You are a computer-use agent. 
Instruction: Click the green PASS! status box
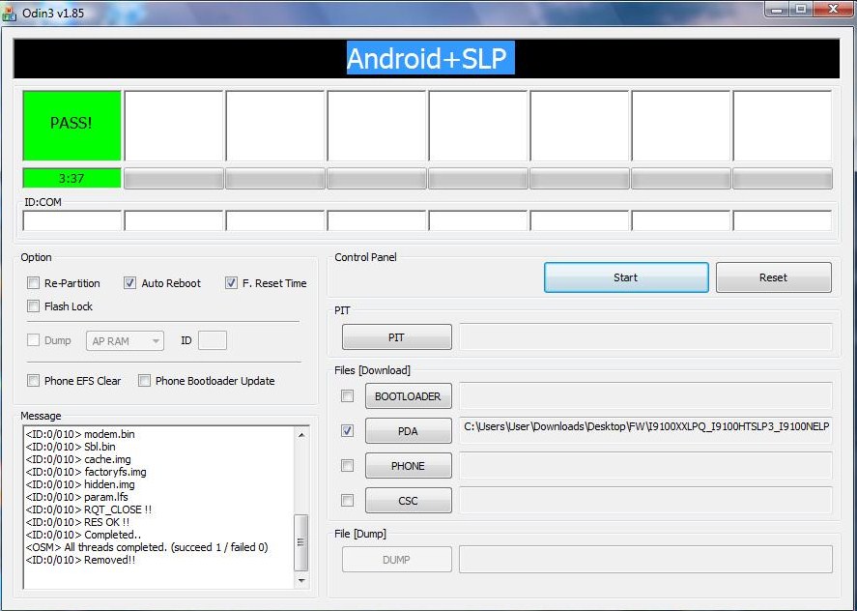pos(71,125)
